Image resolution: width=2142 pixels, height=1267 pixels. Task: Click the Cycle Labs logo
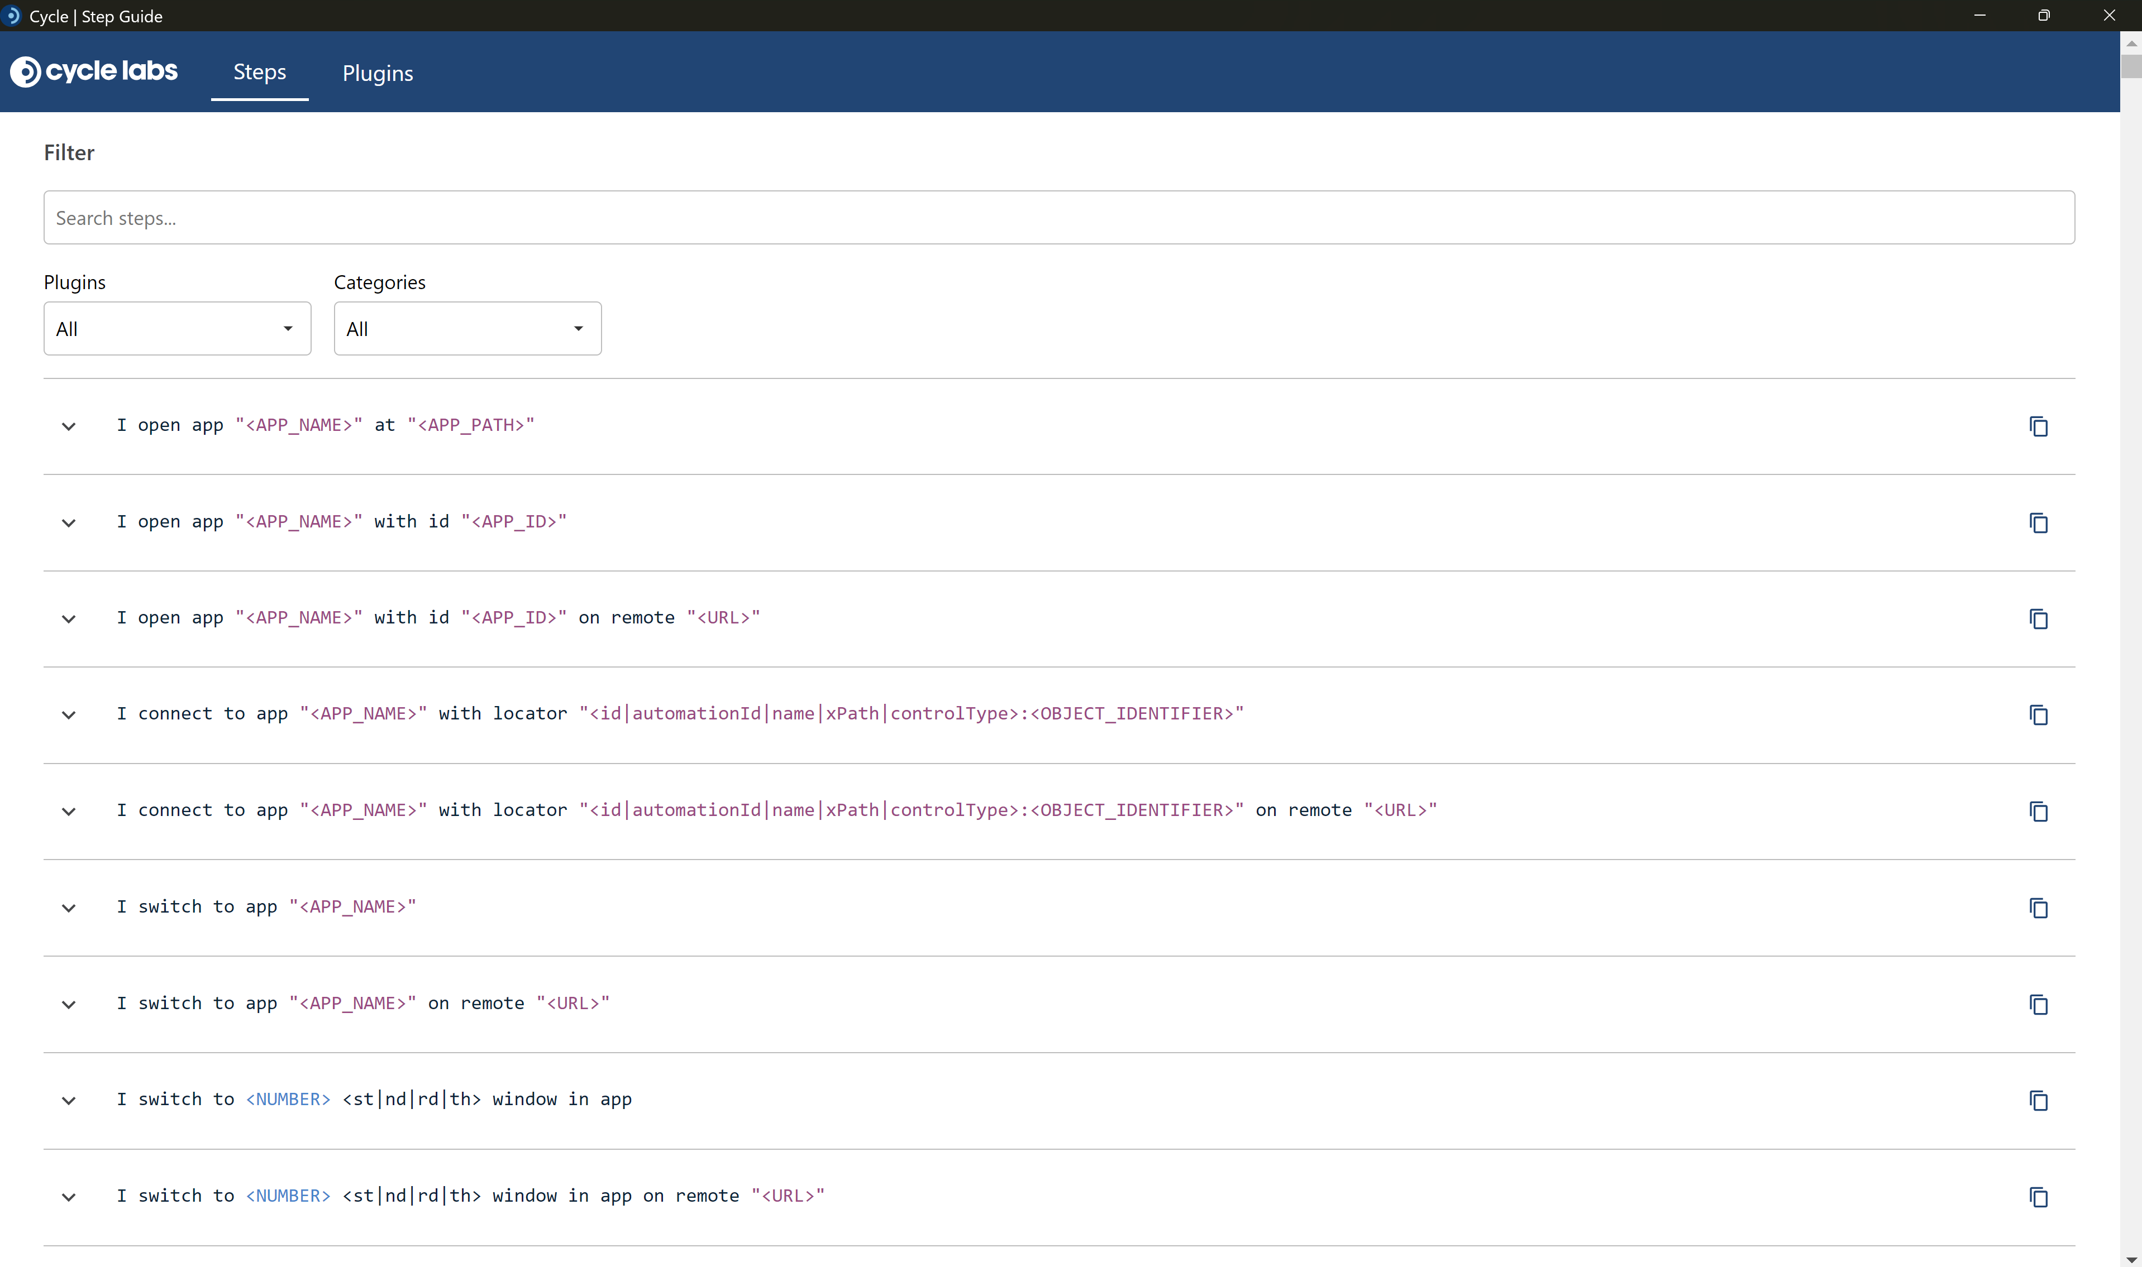(94, 71)
